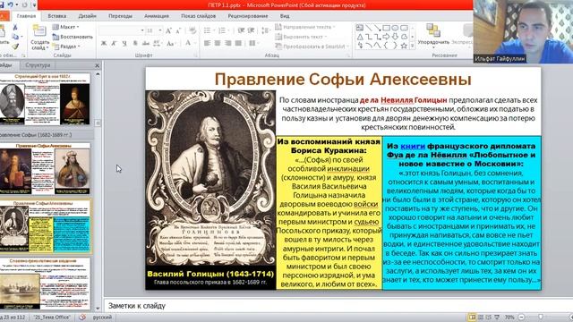Toggle bold Ж formatting
This screenshot has width=573, height=322.
[104, 44]
